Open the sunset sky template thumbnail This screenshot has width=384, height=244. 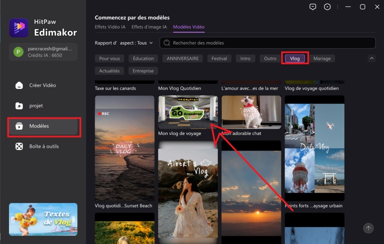click(x=251, y=192)
